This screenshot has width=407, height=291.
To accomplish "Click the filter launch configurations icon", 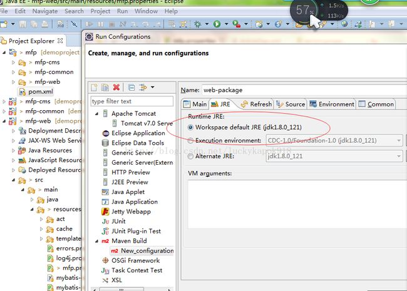I will [143, 88].
